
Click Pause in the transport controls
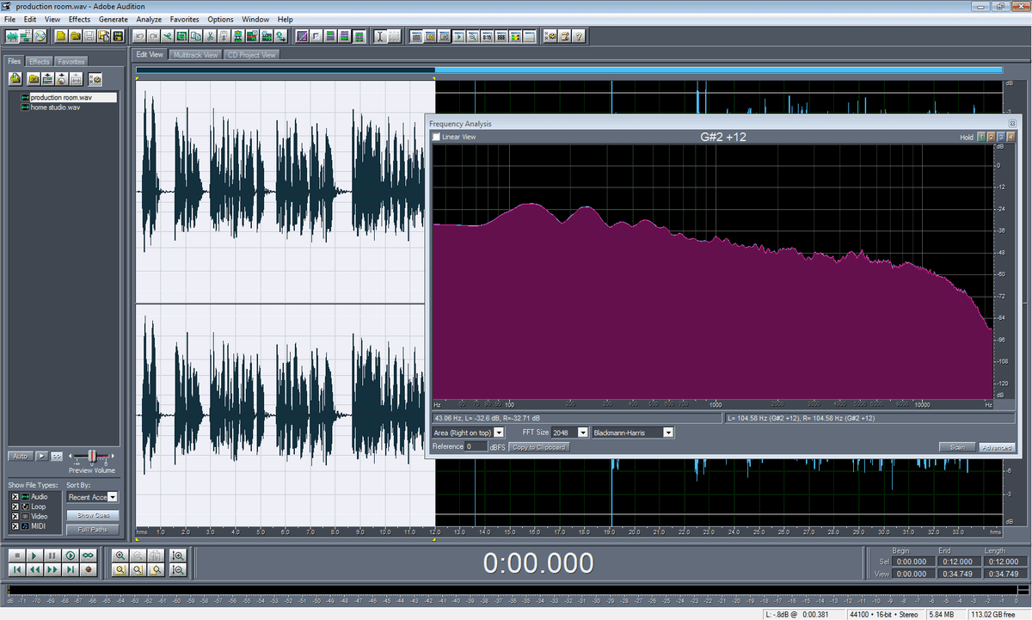point(52,556)
